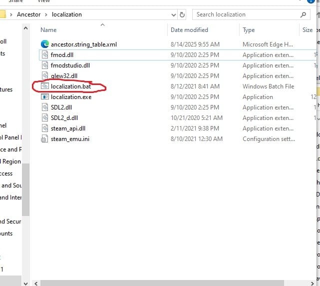
Task: Click the localization breadcrumb segment
Action: click(67, 14)
